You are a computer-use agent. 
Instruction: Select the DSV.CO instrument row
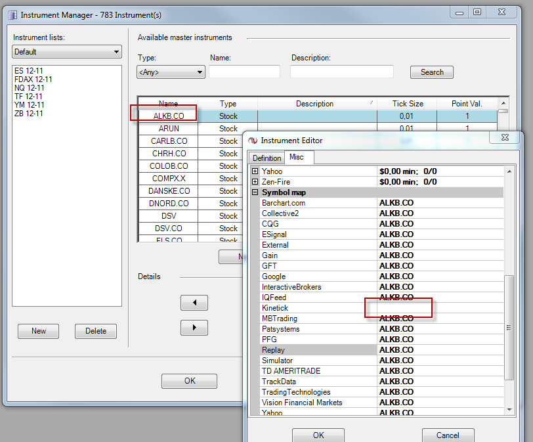[191, 229]
